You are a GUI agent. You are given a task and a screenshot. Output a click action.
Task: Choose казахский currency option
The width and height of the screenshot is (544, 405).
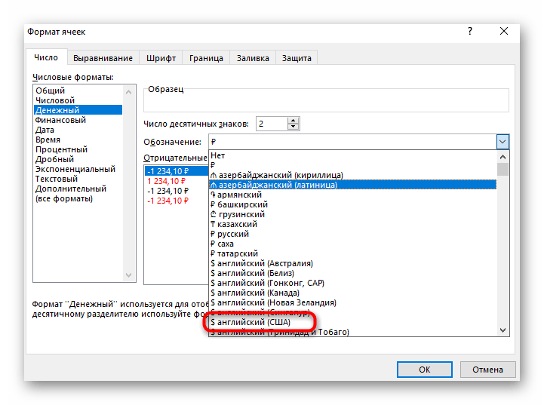click(x=352, y=224)
